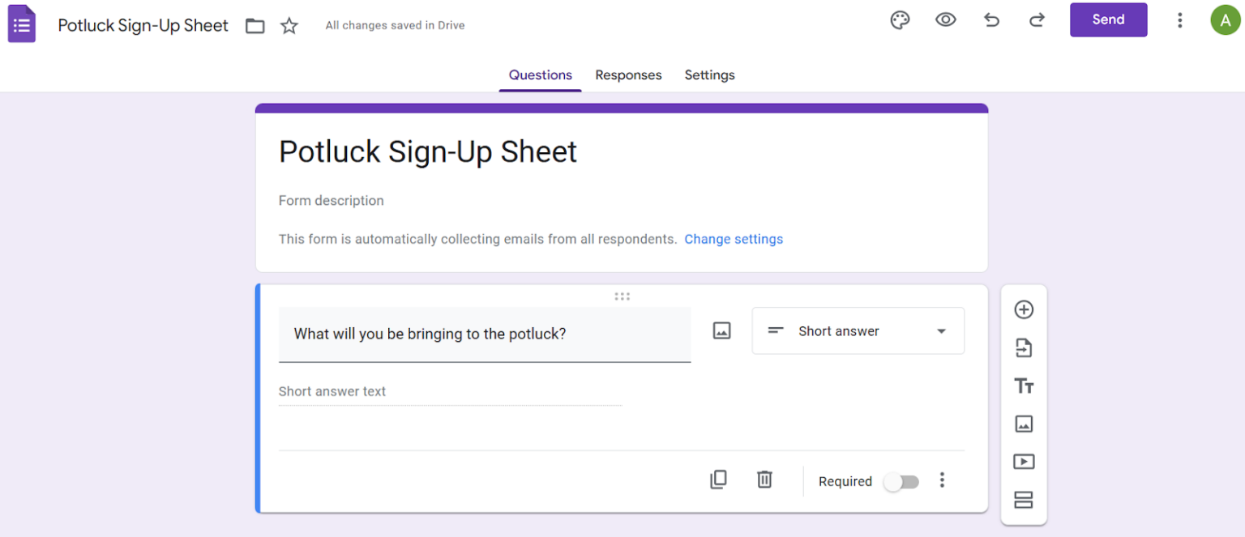Add title and description block
The image size is (1245, 537).
pyautogui.click(x=1024, y=386)
